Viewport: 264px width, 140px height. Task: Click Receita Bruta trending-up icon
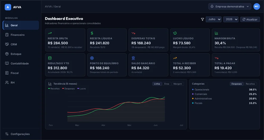tap(50, 33)
